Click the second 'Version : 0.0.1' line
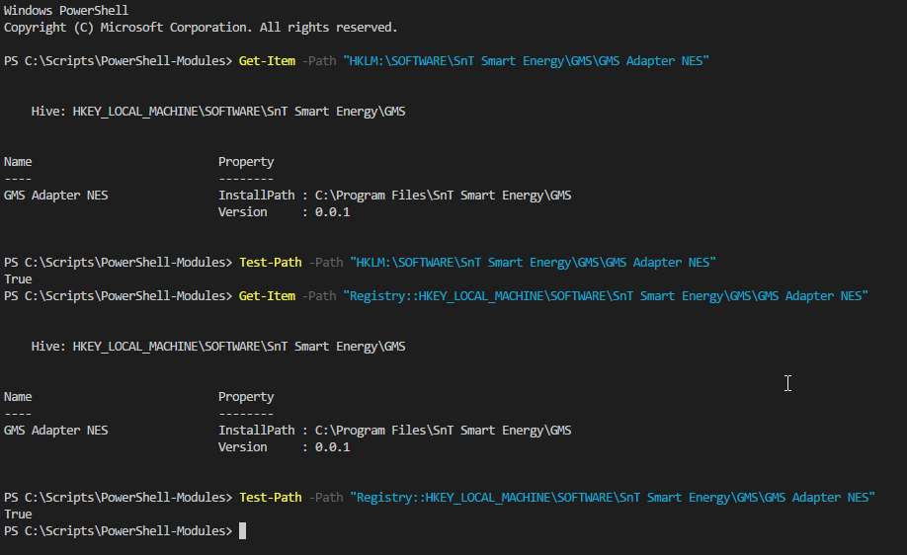The width and height of the screenshot is (907, 555). pos(284,447)
